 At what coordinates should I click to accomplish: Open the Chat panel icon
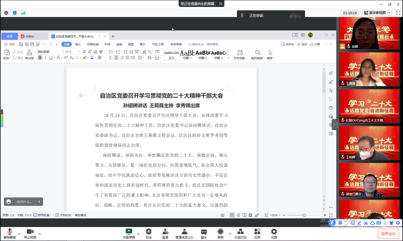click(204, 232)
